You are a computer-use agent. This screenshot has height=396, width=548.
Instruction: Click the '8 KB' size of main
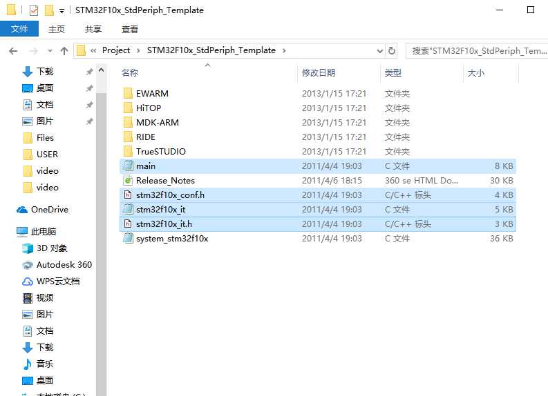504,166
